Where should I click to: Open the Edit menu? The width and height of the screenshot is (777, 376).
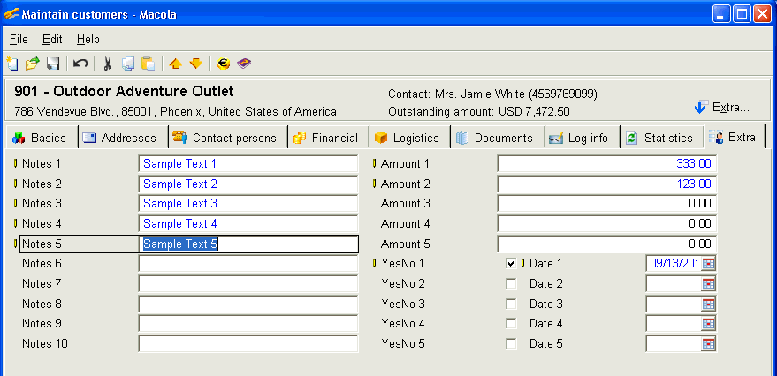pos(52,39)
